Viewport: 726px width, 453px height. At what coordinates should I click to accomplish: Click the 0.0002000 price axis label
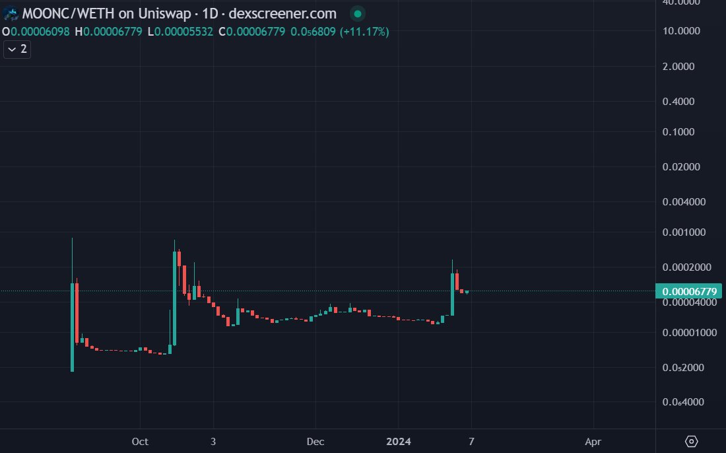coord(686,267)
